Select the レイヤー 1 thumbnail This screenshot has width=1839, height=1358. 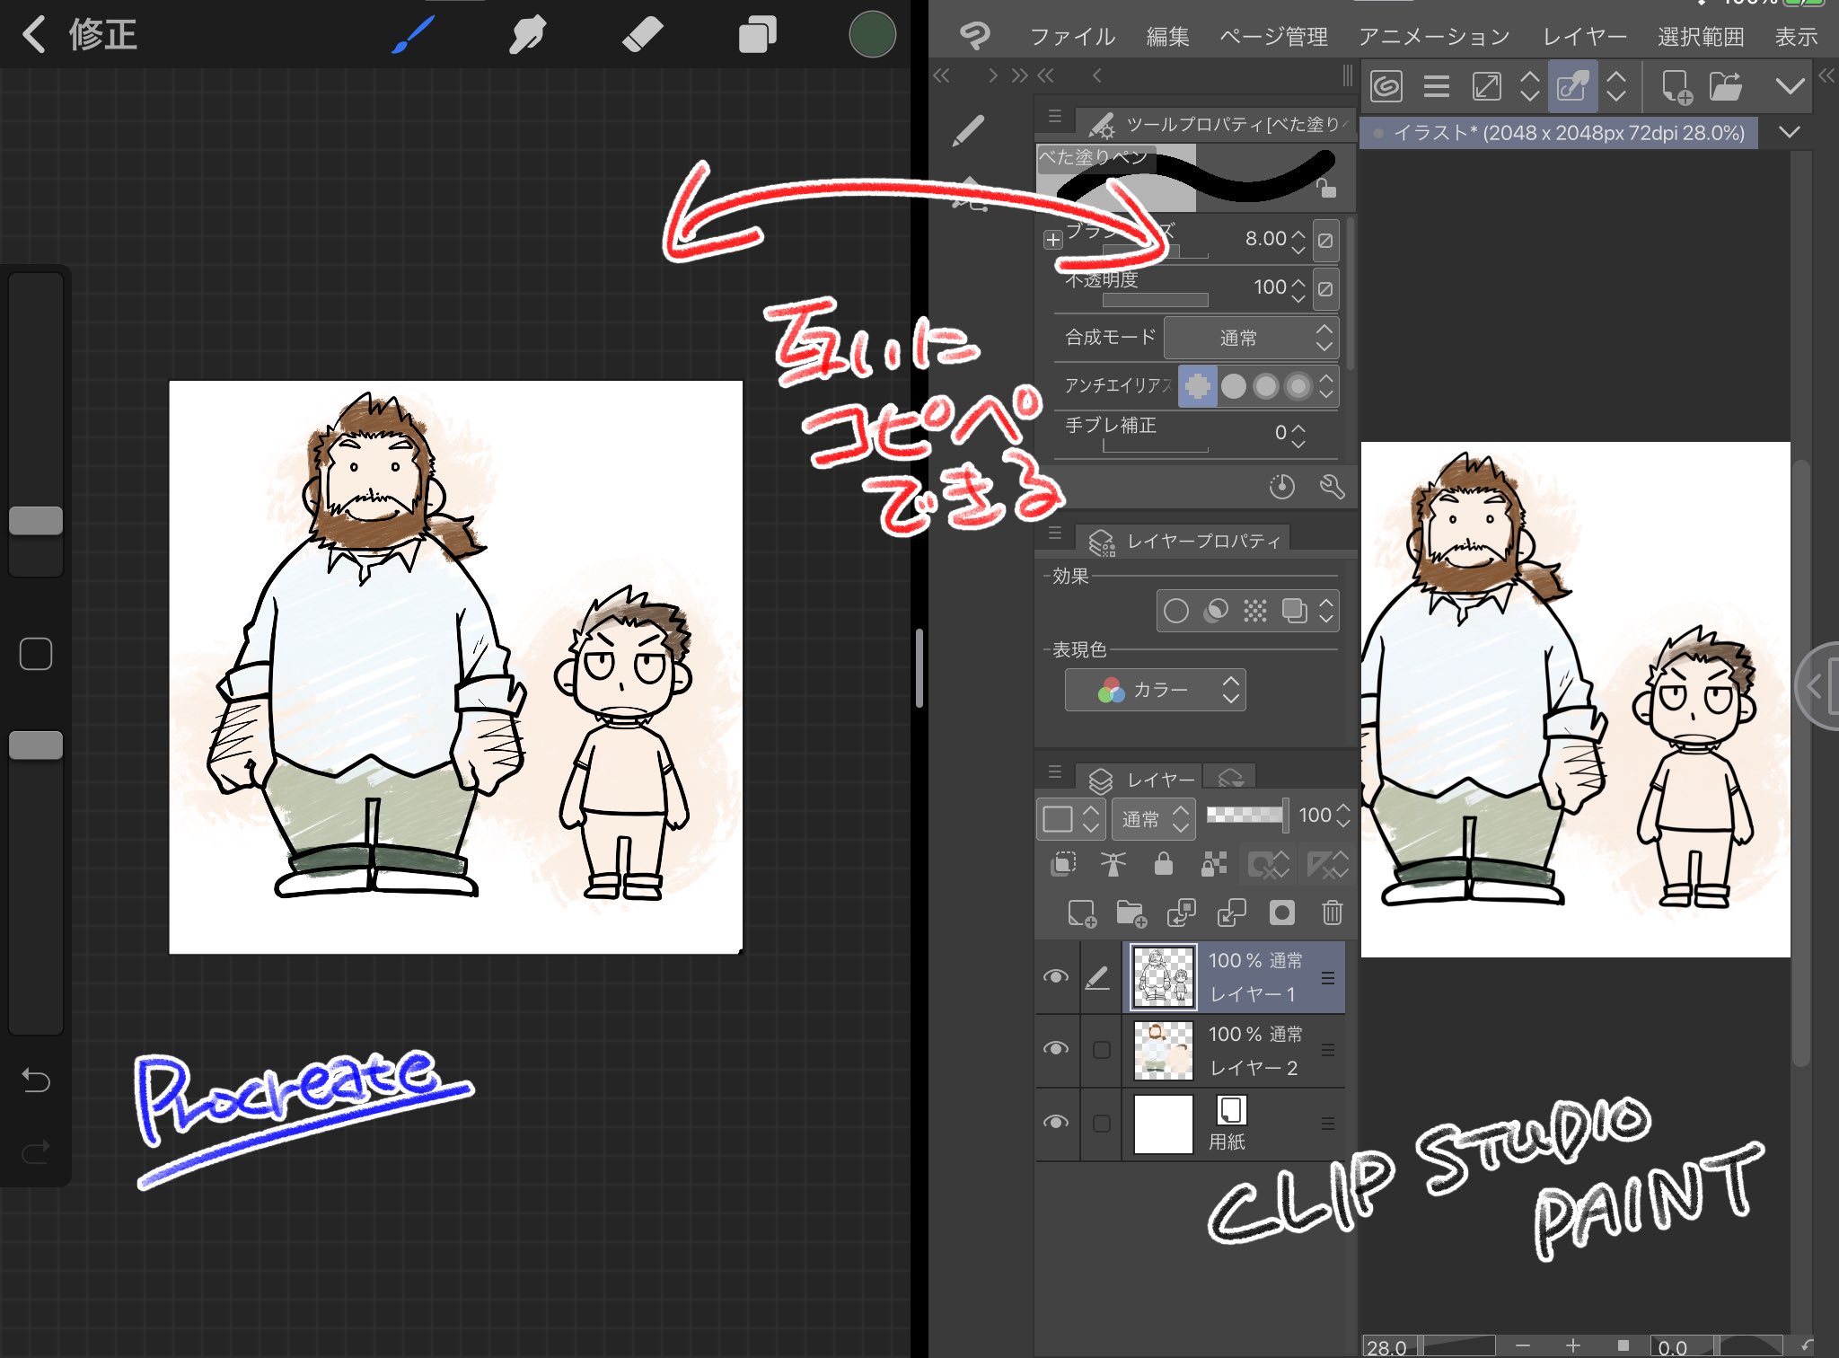pyautogui.click(x=1163, y=977)
